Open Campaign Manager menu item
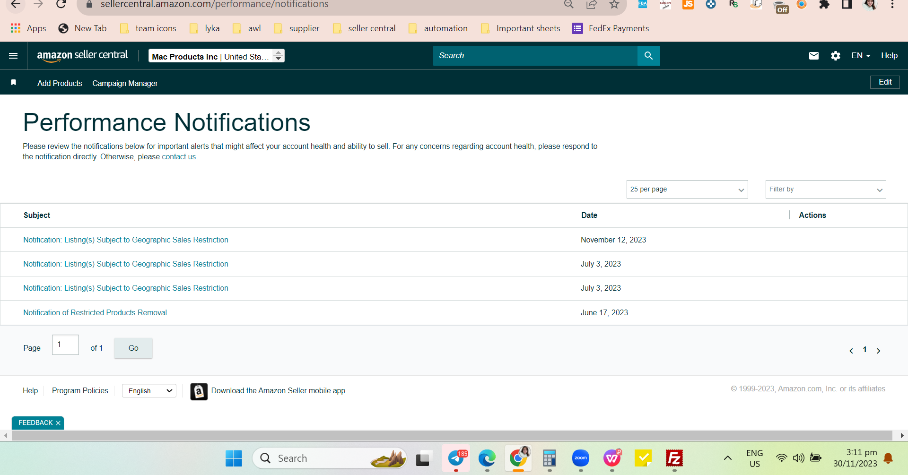908x475 pixels. (125, 83)
